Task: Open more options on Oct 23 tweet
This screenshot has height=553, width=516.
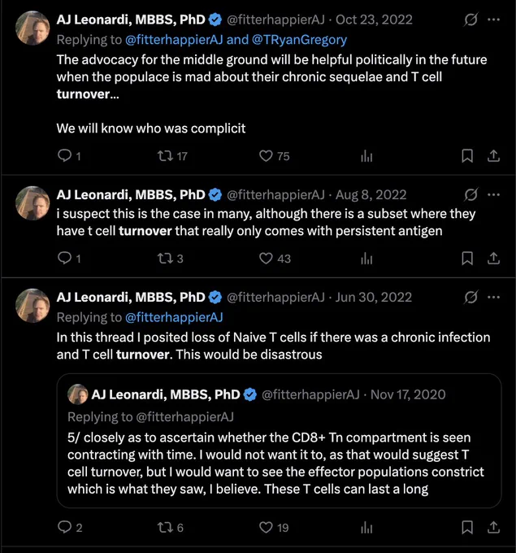Action: coord(493,20)
